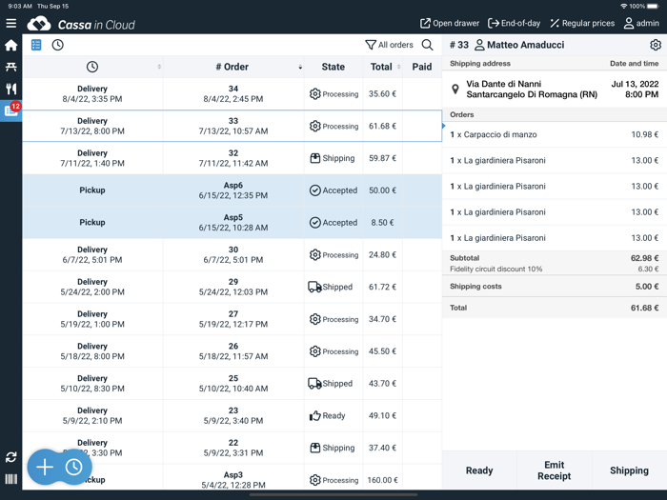Go to the Home screen icon
This screenshot has width=667, height=500.
tap(11, 45)
